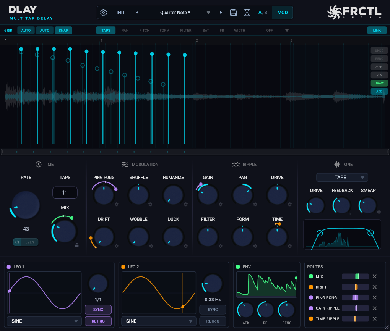Go to next preset arrow
This screenshot has height=331, width=390.
coord(221,13)
